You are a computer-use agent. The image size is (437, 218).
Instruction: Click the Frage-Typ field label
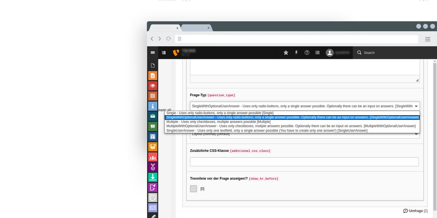(x=198, y=95)
